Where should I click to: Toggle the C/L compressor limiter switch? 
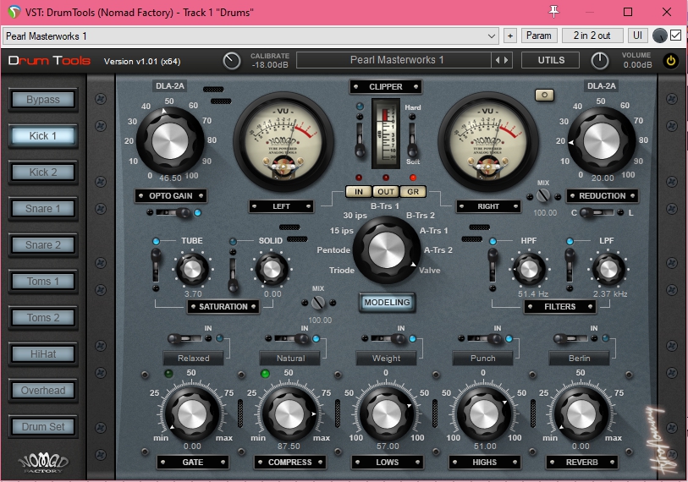coord(597,213)
